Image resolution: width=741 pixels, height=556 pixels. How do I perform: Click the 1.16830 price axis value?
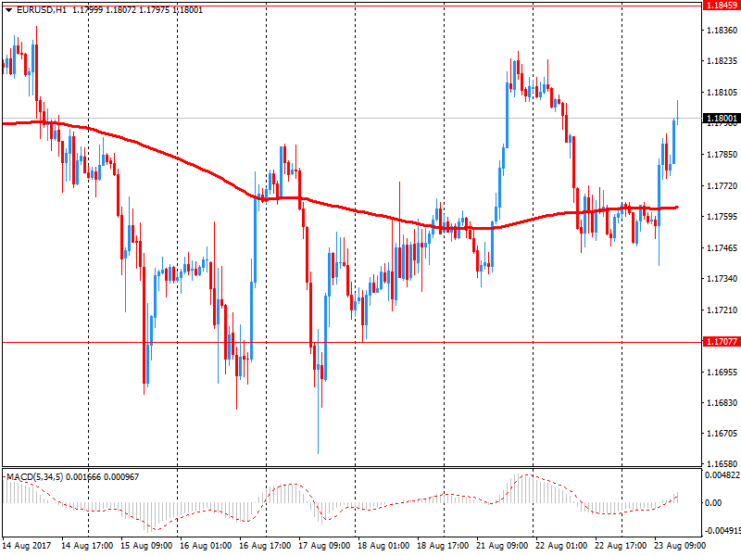[722, 403]
